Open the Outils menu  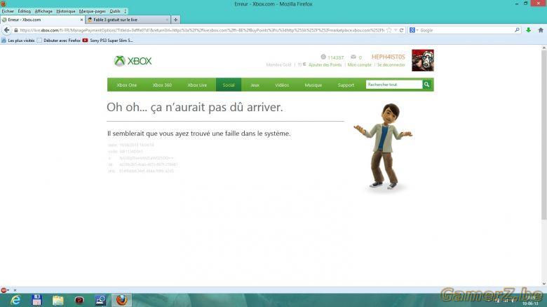point(115,11)
